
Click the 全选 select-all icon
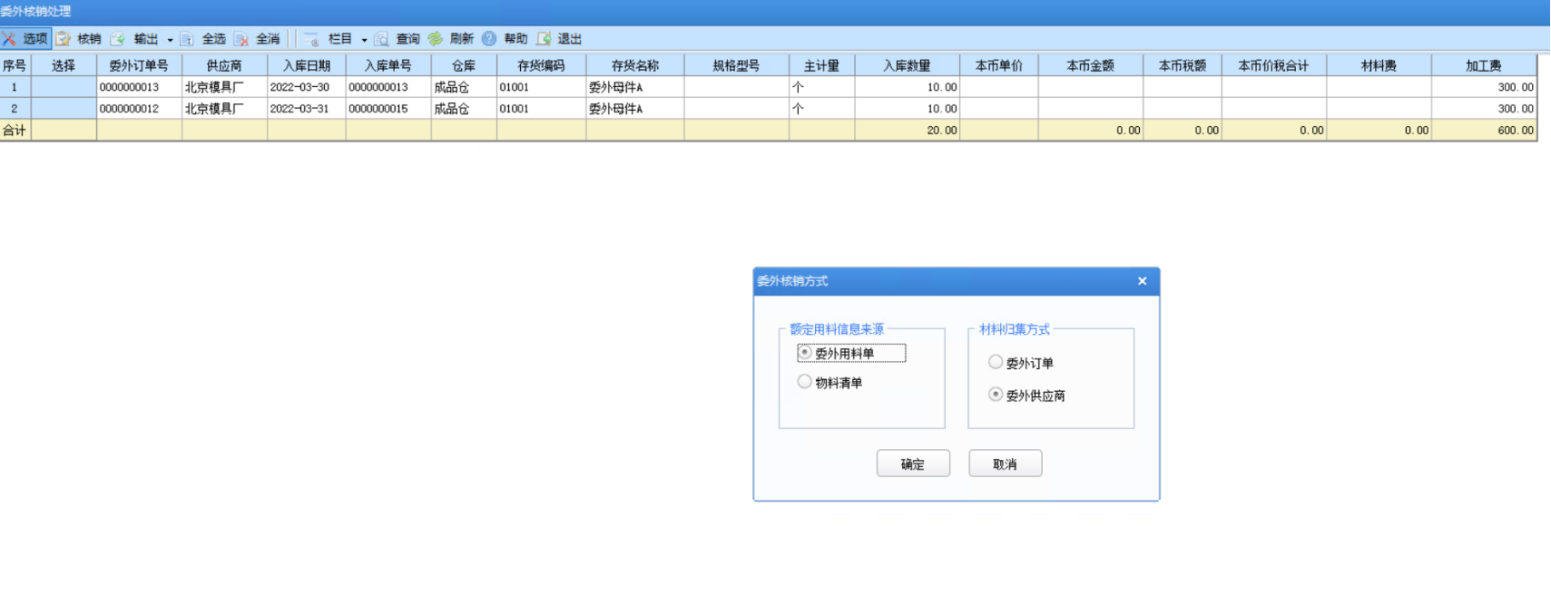coord(187,39)
